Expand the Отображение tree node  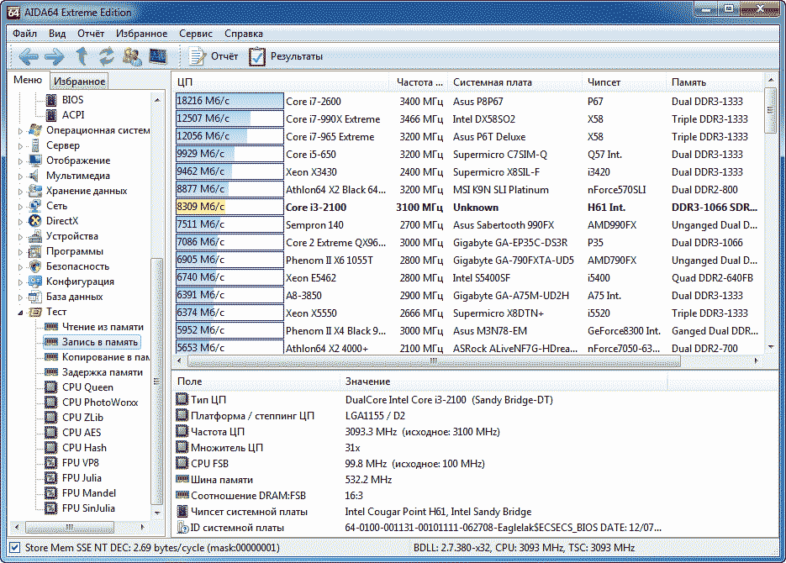[x=20, y=161]
